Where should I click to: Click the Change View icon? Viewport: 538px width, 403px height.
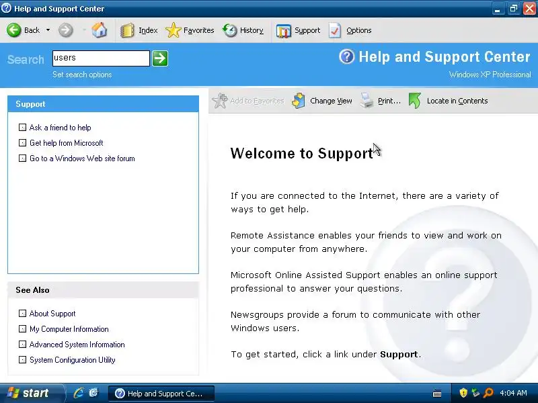(x=299, y=100)
